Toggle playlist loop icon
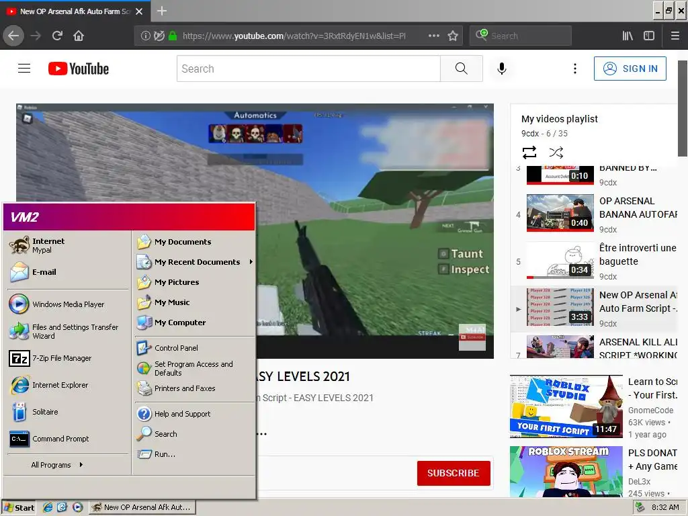Image resolution: width=688 pixels, height=516 pixels. pyautogui.click(x=529, y=153)
